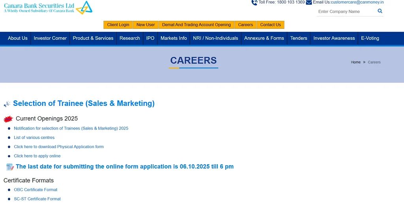The image size is (404, 208).
Task: Open the New User button
Action: [x=146, y=25]
